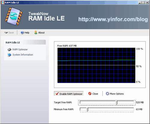Click the RAM Optimizer chip icon
The height and width of the screenshot is (124, 150).
9,49
